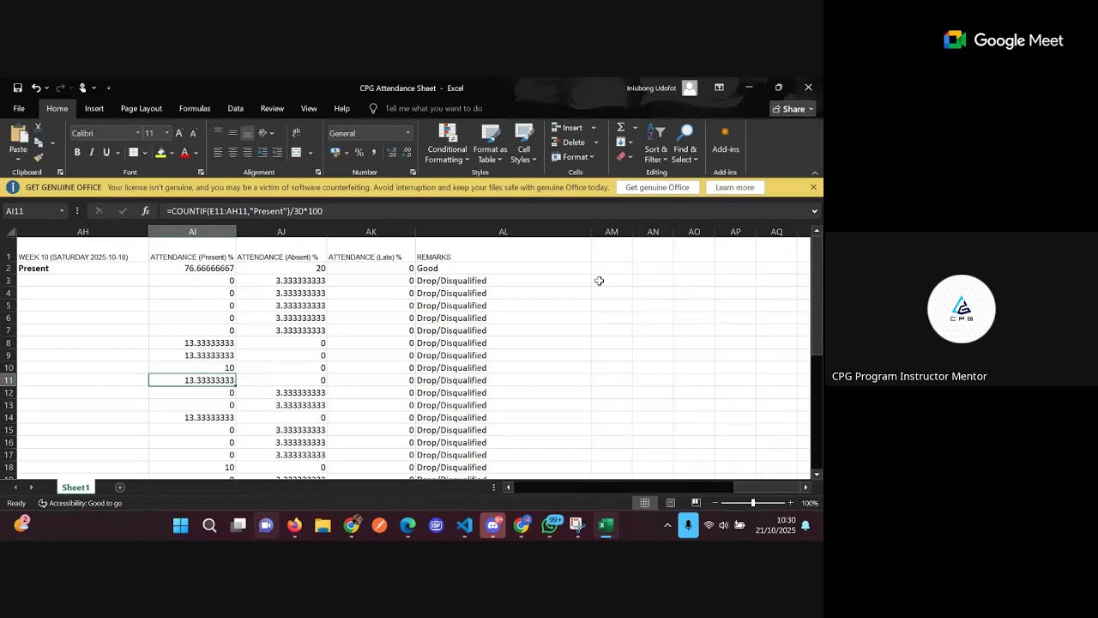Switch to Page Break Preview in status bar
The height and width of the screenshot is (618, 1098).
[696, 503]
